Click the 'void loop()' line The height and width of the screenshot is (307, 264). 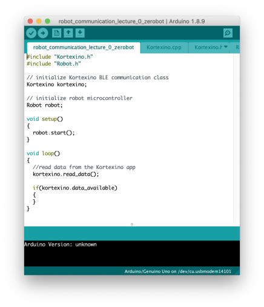[x=43, y=153]
